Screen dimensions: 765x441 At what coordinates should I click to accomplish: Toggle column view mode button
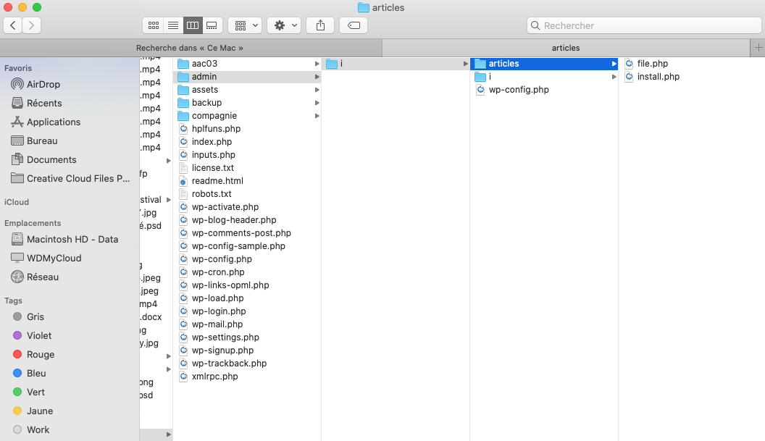pos(193,25)
